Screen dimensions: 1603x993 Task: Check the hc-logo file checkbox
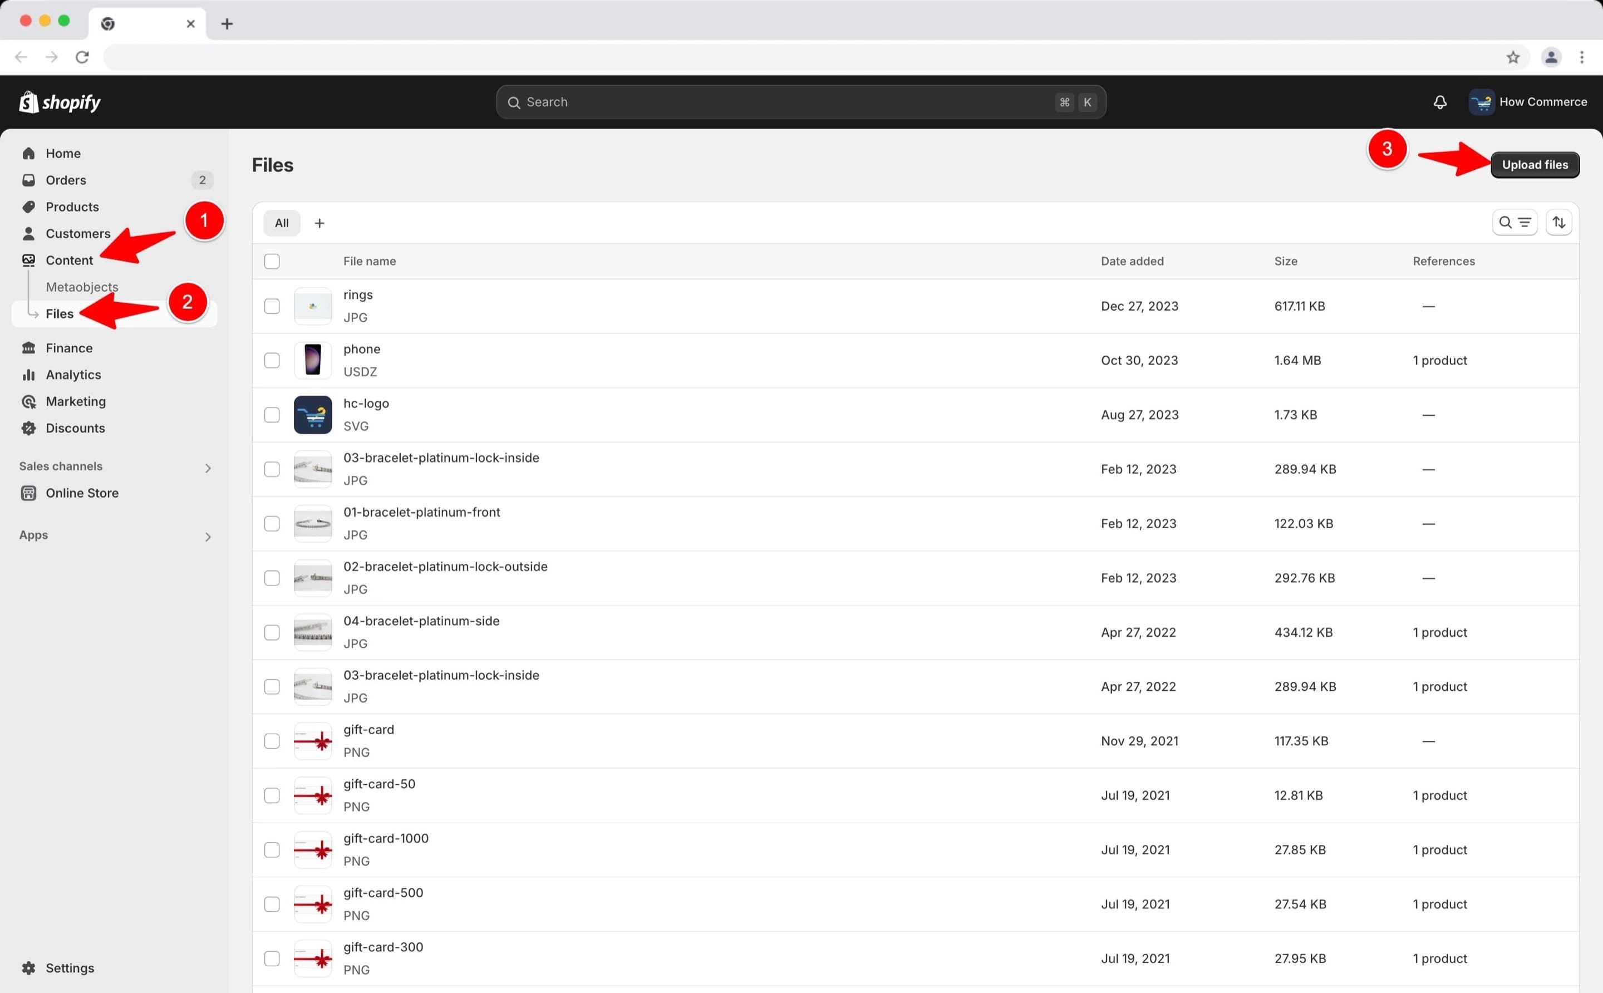coord(272,415)
